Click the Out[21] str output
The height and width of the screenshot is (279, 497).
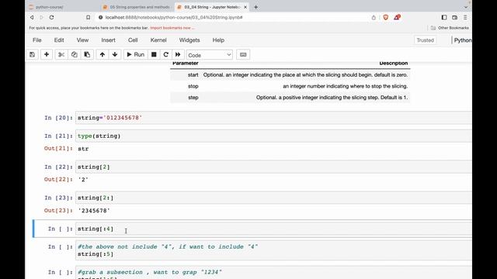[x=83, y=149]
